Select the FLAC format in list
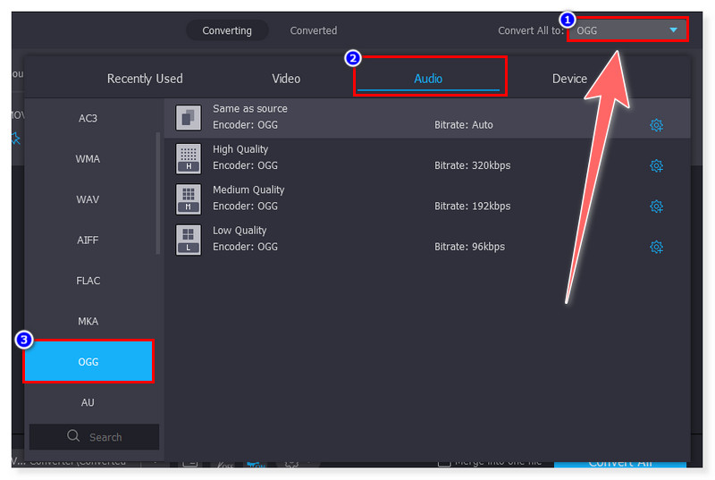This screenshot has height=480, width=715. 88,281
